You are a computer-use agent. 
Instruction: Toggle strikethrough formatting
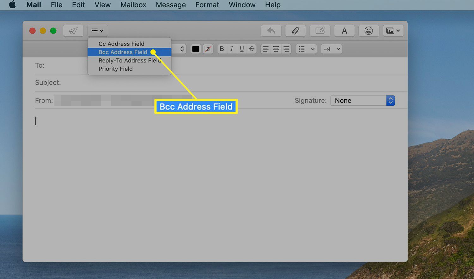click(x=252, y=49)
